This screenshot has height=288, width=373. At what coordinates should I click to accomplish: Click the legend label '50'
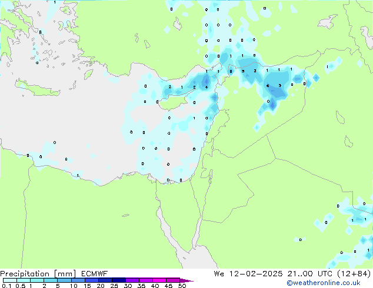click(x=182, y=286)
